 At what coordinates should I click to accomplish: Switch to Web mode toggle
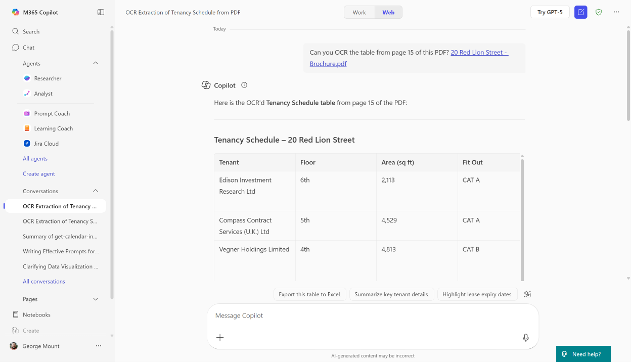388,12
